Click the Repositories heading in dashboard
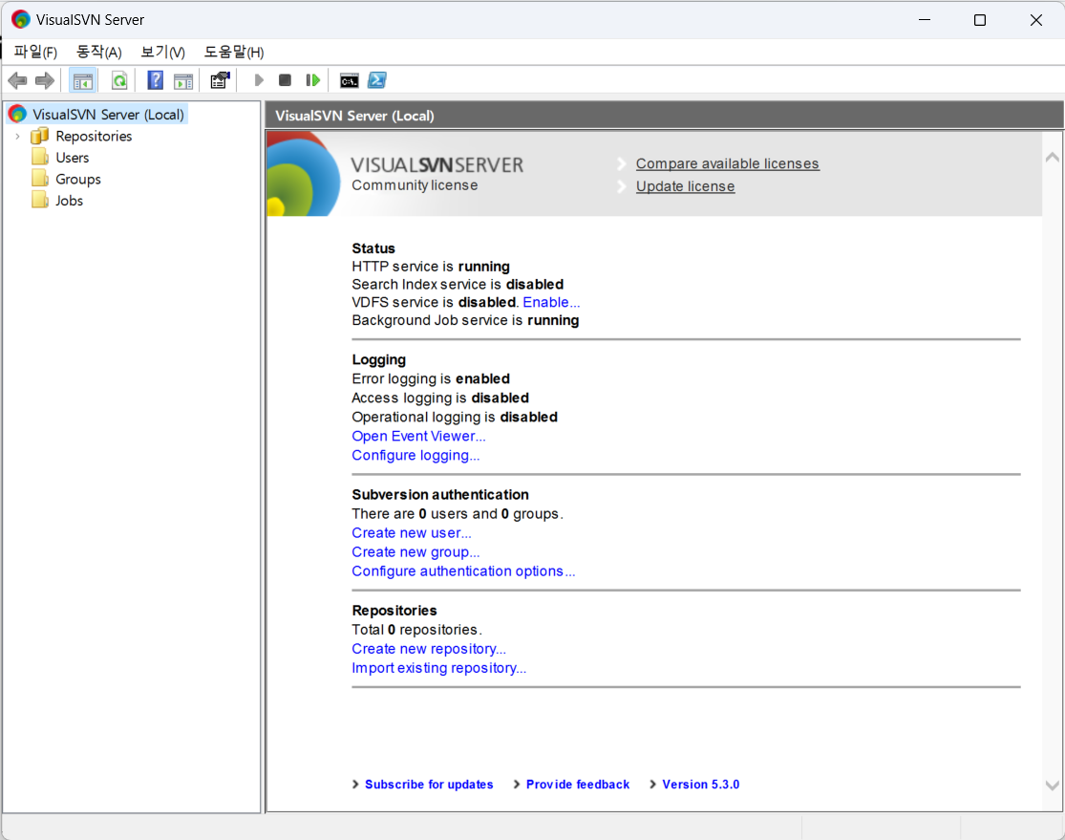Viewport: 1065px width, 840px height. click(394, 611)
